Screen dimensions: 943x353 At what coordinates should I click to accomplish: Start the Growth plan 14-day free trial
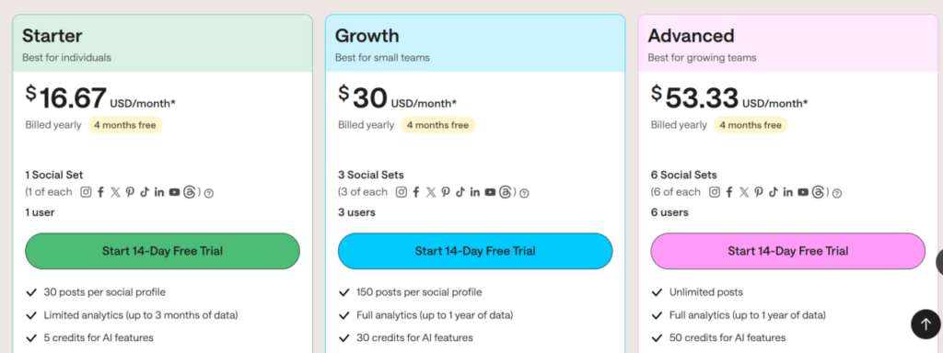point(475,251)
